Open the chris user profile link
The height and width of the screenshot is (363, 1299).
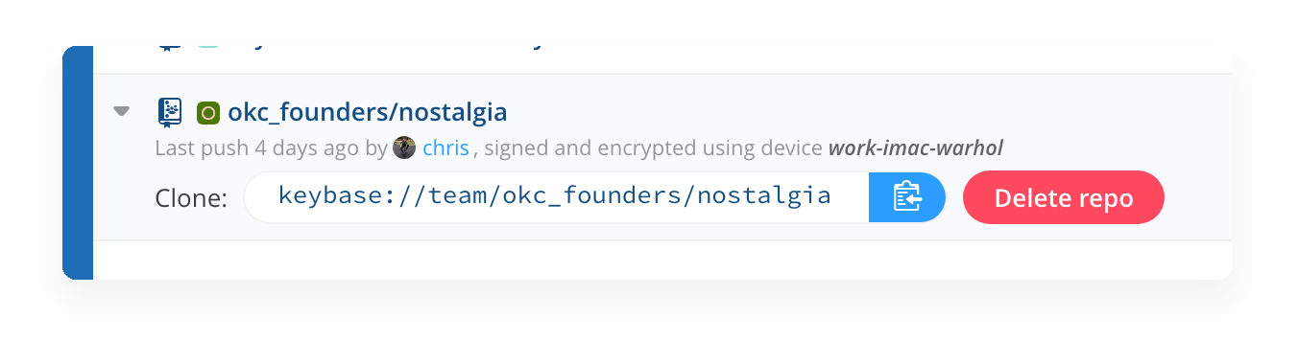pyautogui.click(x=445, y=148)
